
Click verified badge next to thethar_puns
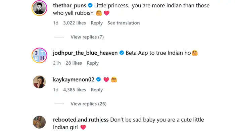(x=90, y=6)
